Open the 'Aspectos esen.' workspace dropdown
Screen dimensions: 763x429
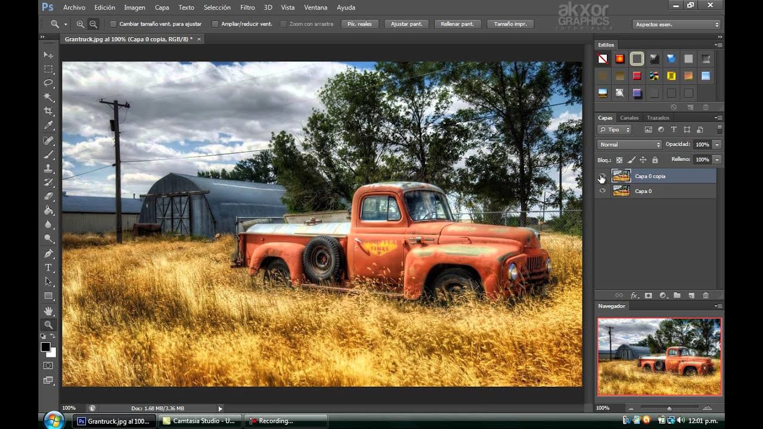click(x=677, y=24)
